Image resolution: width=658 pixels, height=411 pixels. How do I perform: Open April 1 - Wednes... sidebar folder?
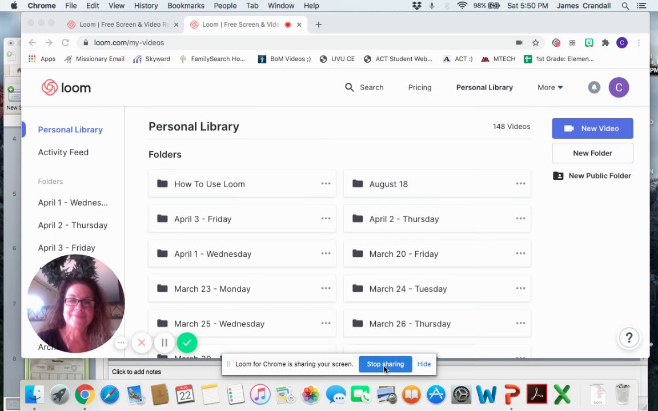[73, 203]
